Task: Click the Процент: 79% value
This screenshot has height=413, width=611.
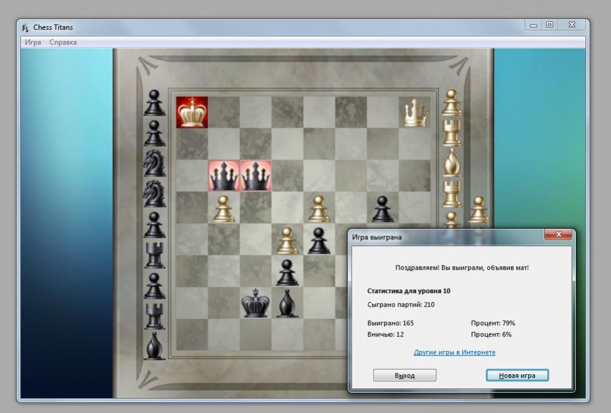Action: [x=493, y=323]
